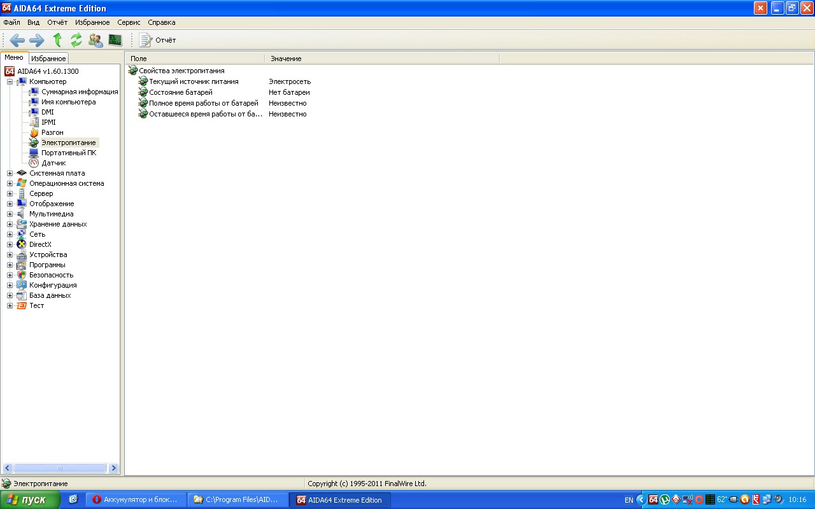Viewport: 815px width, 509px height.
Task: Open the green monitor icon in toolbar
Action: 115,40
